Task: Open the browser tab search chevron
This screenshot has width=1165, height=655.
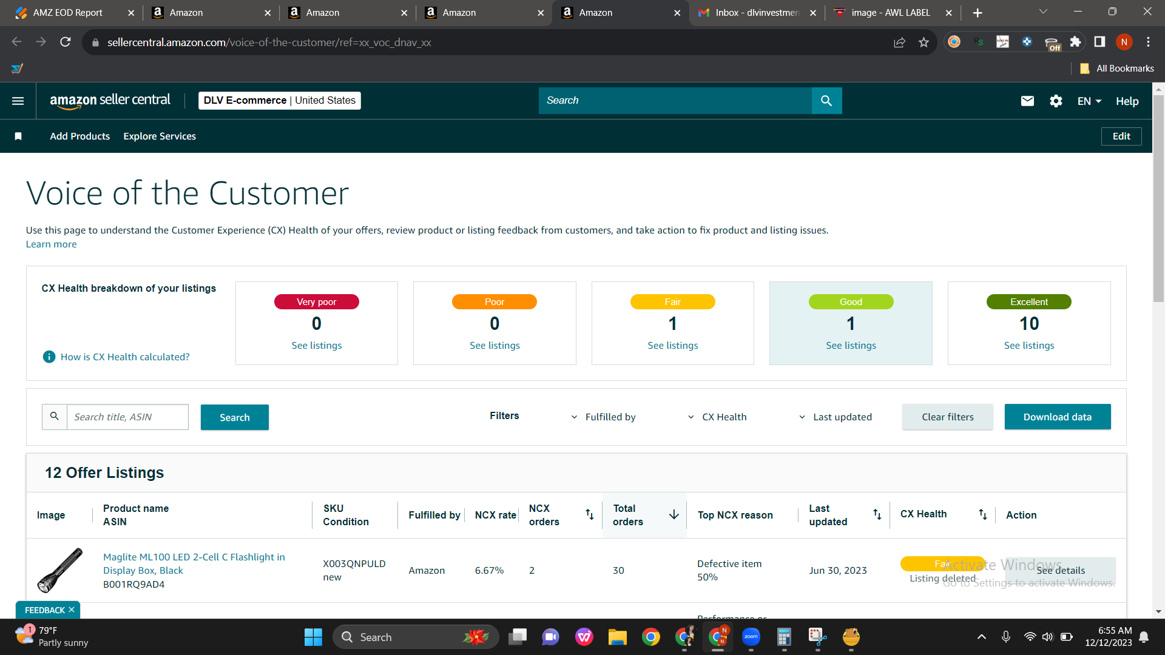Action: [1044, 12]
